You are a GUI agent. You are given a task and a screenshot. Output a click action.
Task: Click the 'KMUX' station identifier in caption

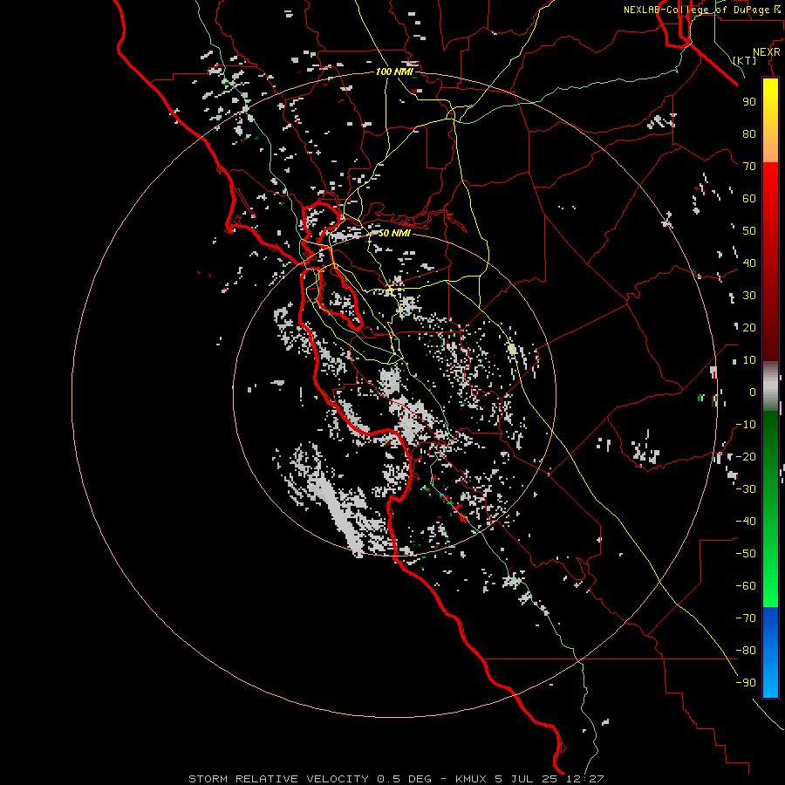471,779
